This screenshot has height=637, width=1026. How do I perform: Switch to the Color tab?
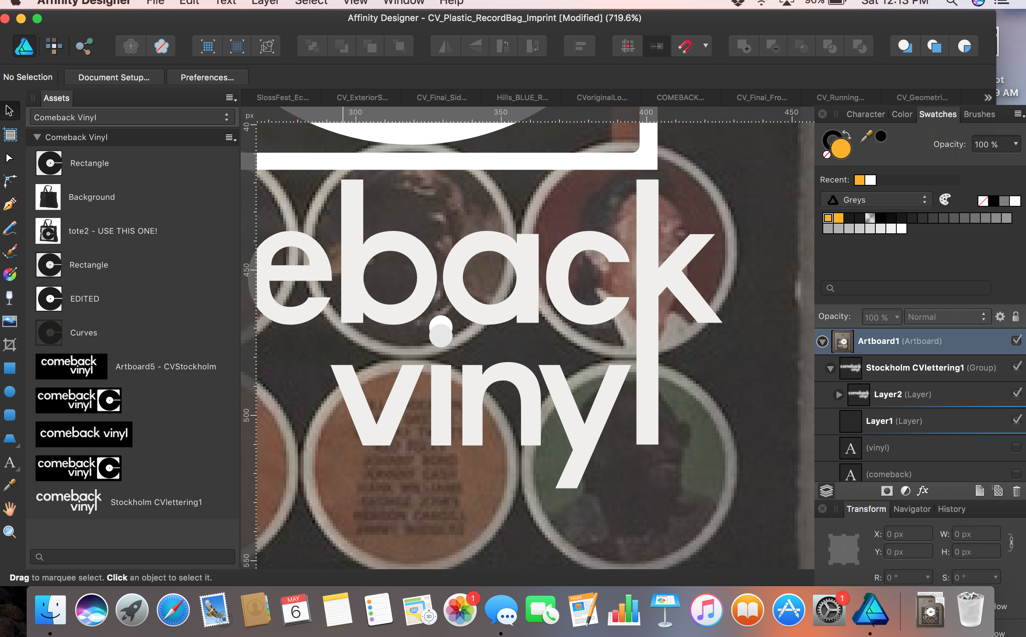click(x=902, y=114)
